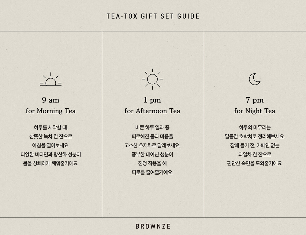Screen dimensions: 306x235
Task: Click the line "고소한 호지차로 달래보세요."
Action: [x=152, y=145]
